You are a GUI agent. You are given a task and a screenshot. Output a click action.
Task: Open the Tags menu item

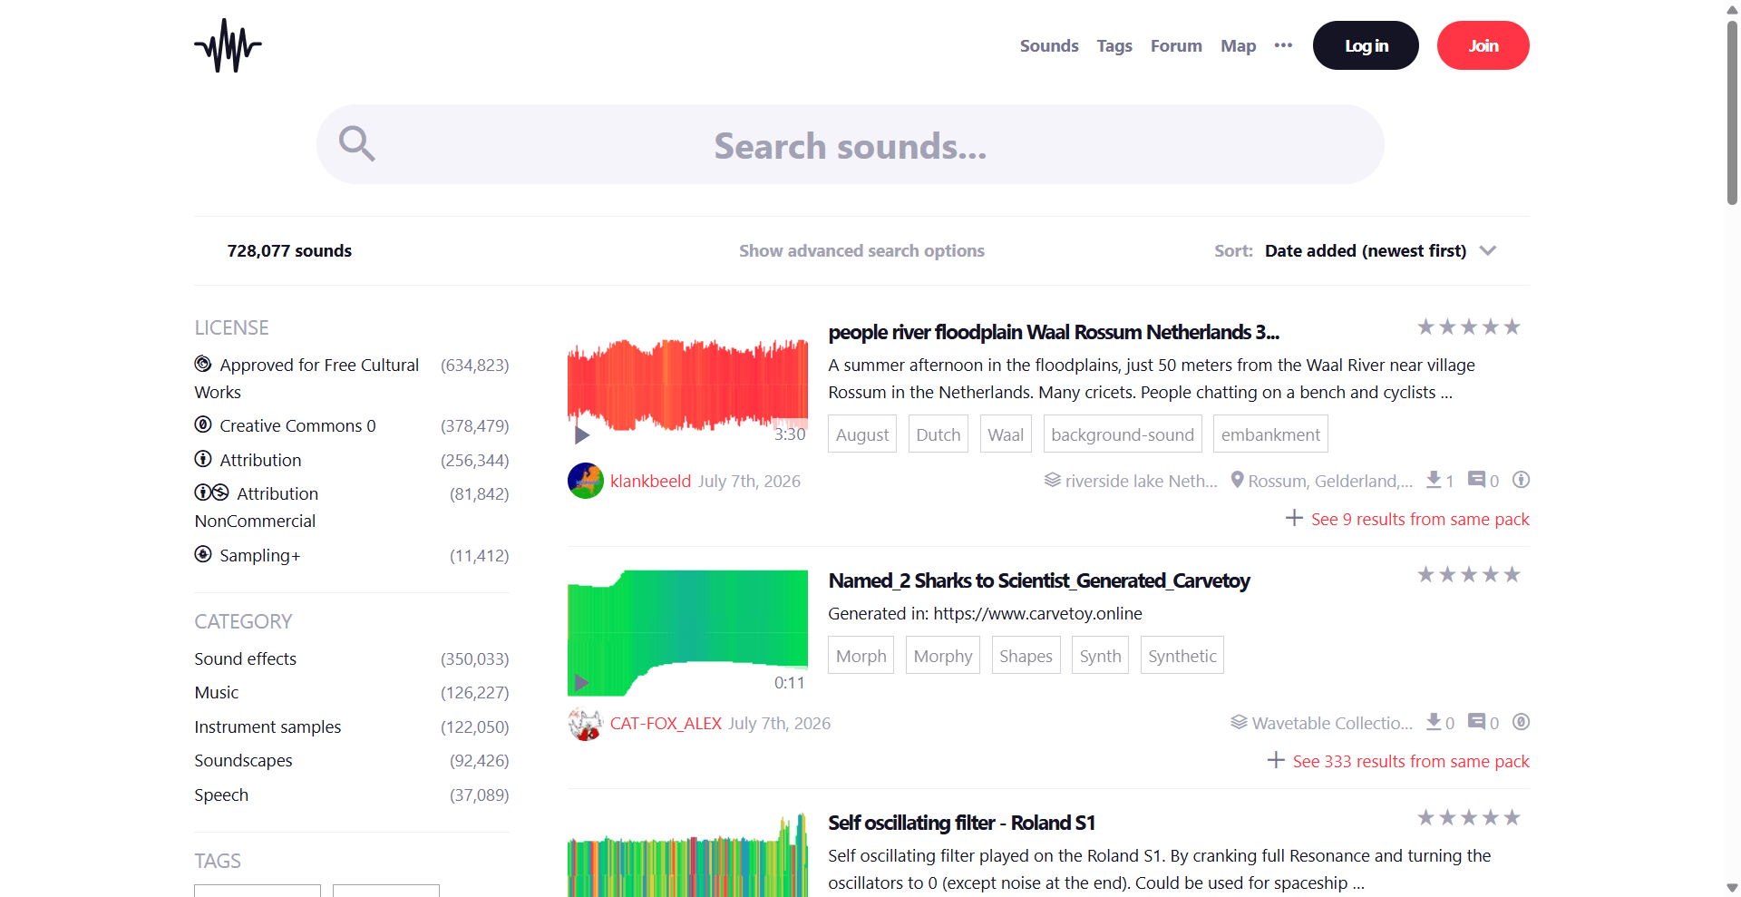pos(1114,45)
